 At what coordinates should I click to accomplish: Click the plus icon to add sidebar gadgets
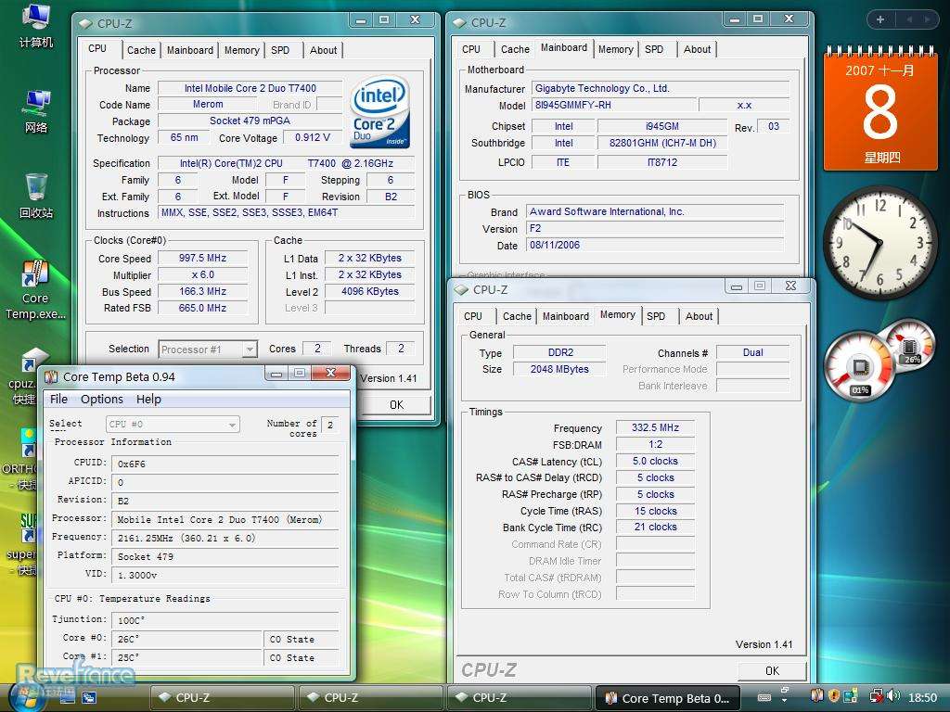pyautogui.click(x=879, y=19)
